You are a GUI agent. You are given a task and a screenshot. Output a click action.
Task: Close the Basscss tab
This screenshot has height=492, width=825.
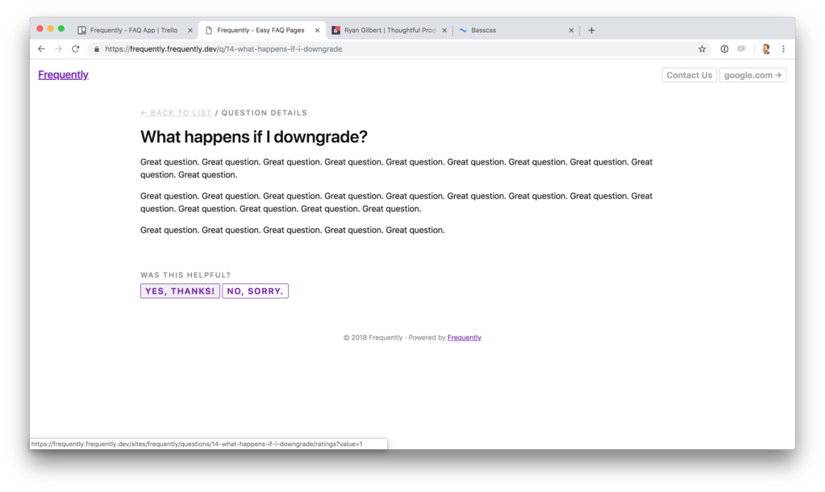point(571,31)
